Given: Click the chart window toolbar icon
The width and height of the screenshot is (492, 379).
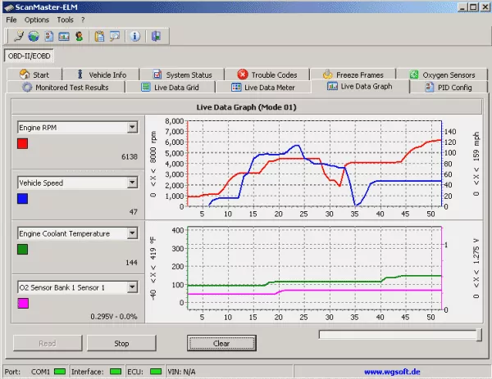Looking at the screenshot, I should pyautogui.click(x=63, y=37).
